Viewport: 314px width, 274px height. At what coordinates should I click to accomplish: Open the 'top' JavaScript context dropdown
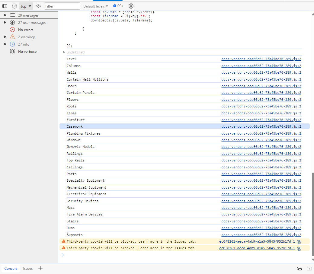pyautogui.click(x=26, y=6)
